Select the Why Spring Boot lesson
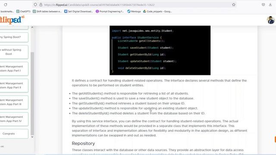The height and width of the screenshot is (155, 276). [14, 37]
